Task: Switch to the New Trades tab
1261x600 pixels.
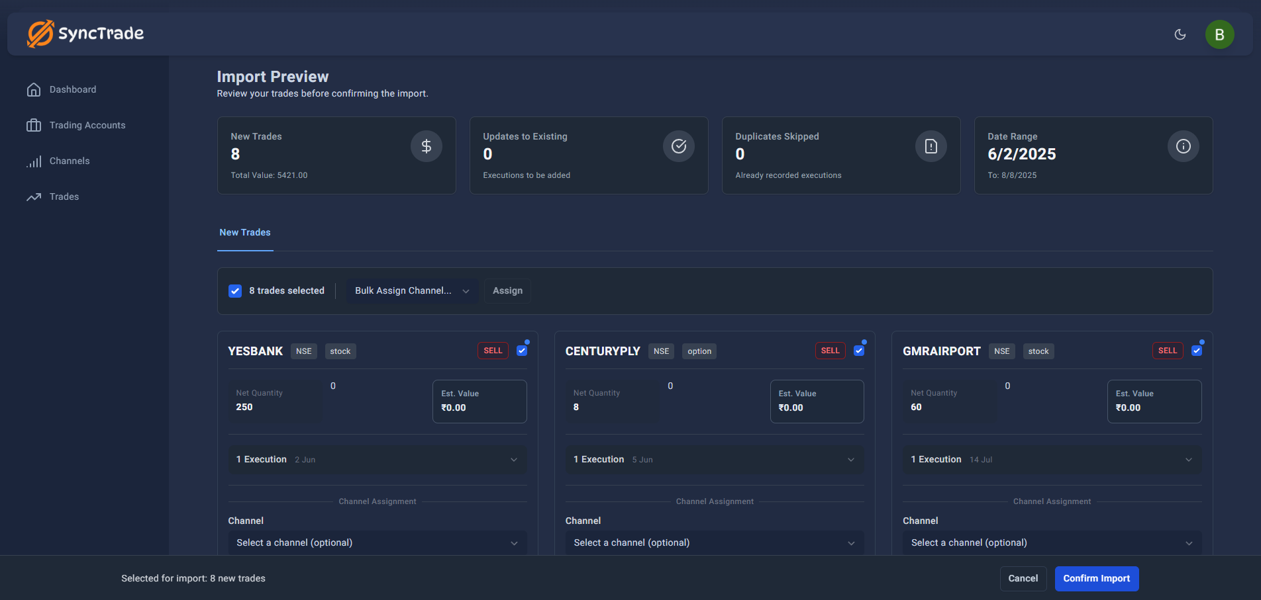Action: click(x=244, y=232)
